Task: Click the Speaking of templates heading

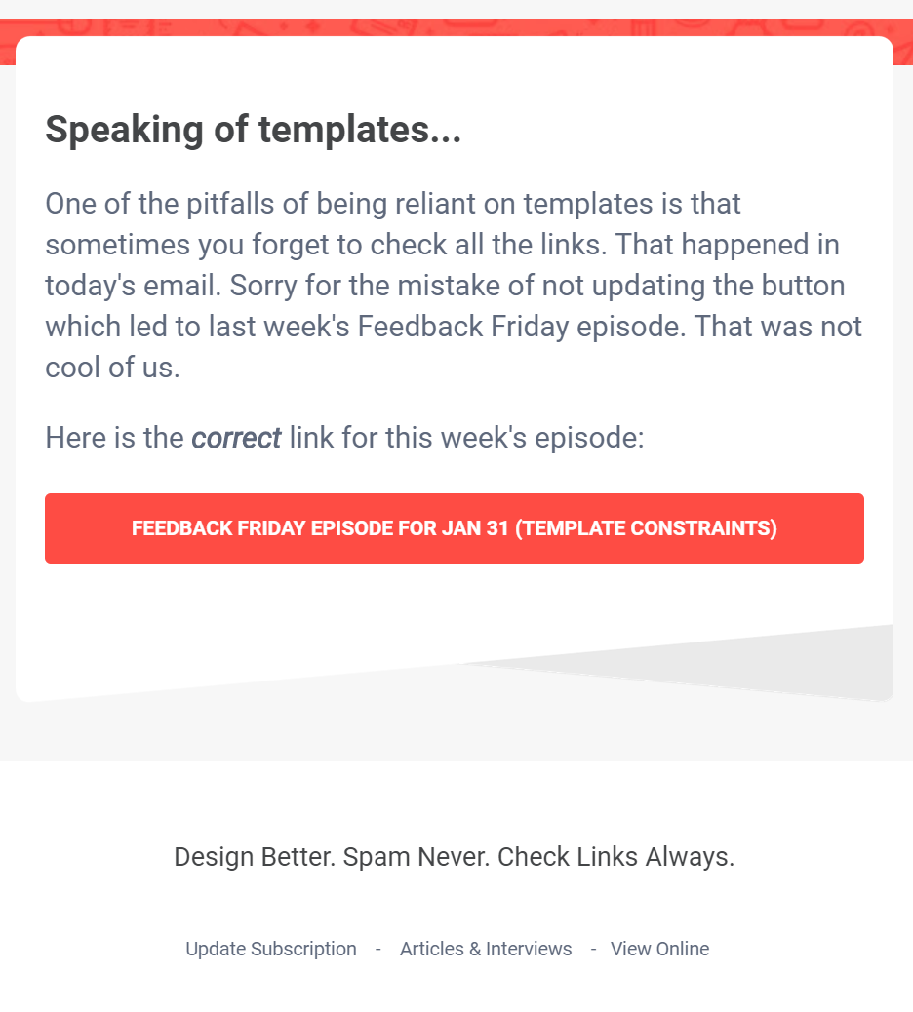Action: tap(253, 129)
